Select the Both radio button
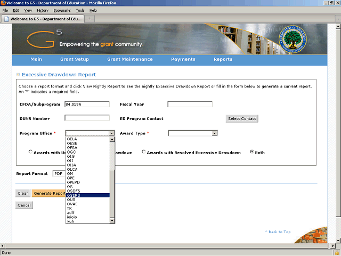Image resolution: width=341 pixels, height=256 pixels. pos(252,151)
